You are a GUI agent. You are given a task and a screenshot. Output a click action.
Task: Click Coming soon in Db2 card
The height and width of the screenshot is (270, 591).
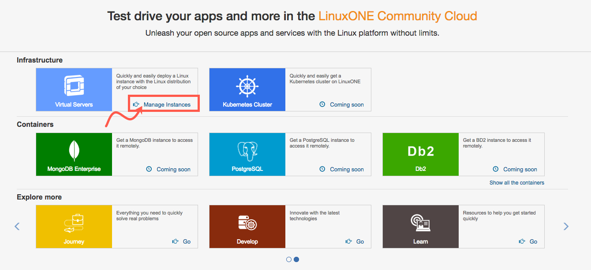coord(520,169)
